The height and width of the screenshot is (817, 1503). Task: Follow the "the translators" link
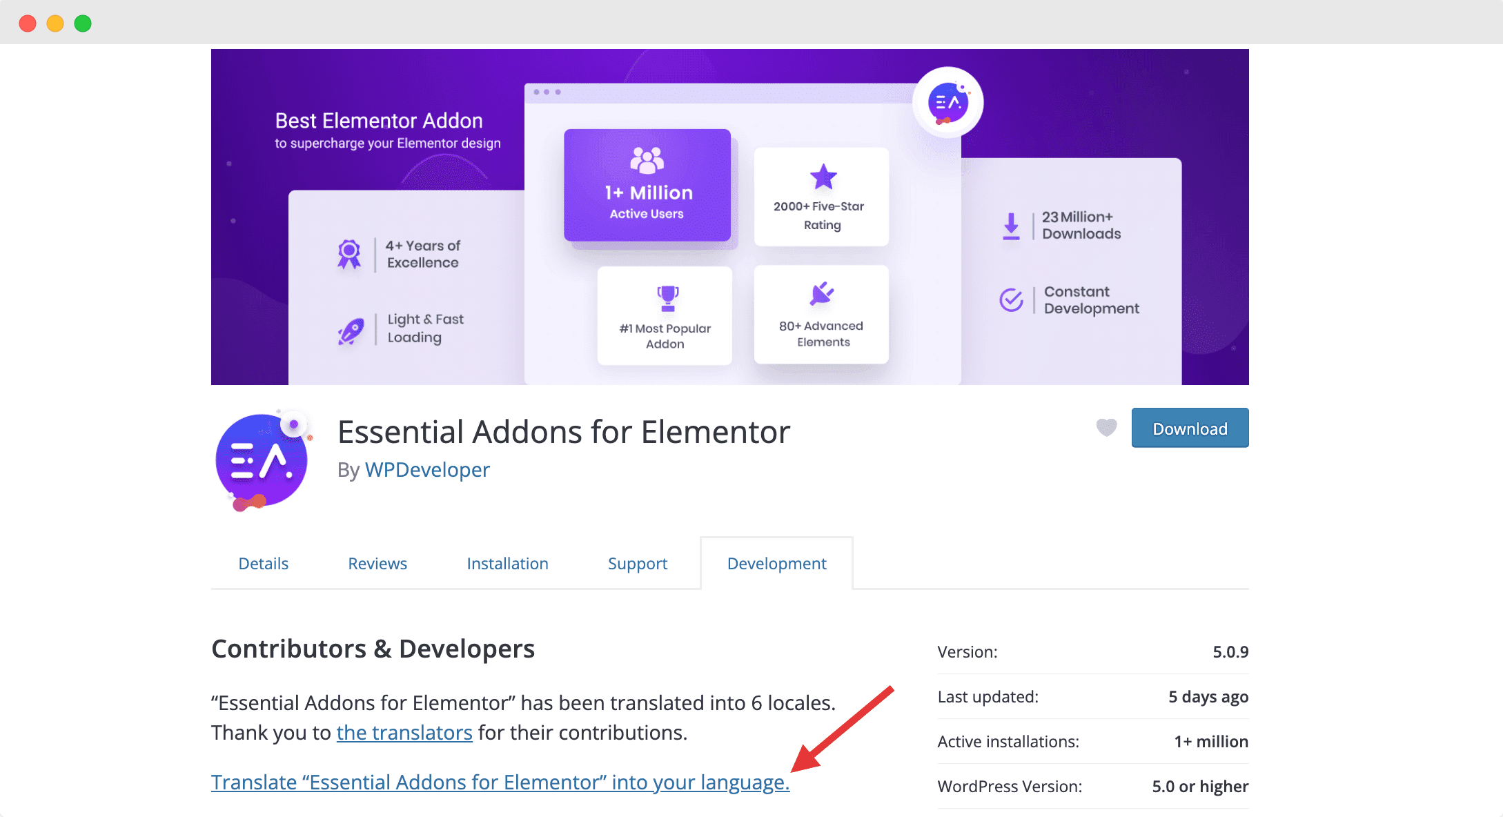pos(404,732)
